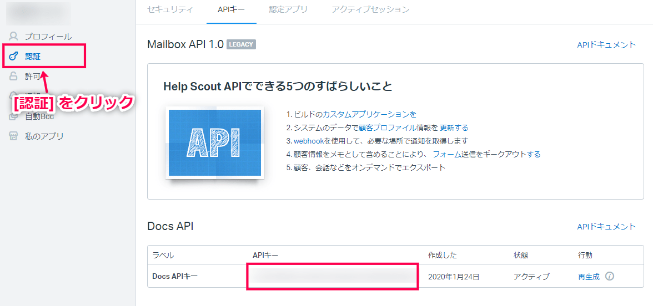Follow the webhook link
The image size is (653, 306).
(x=309, y=141)
